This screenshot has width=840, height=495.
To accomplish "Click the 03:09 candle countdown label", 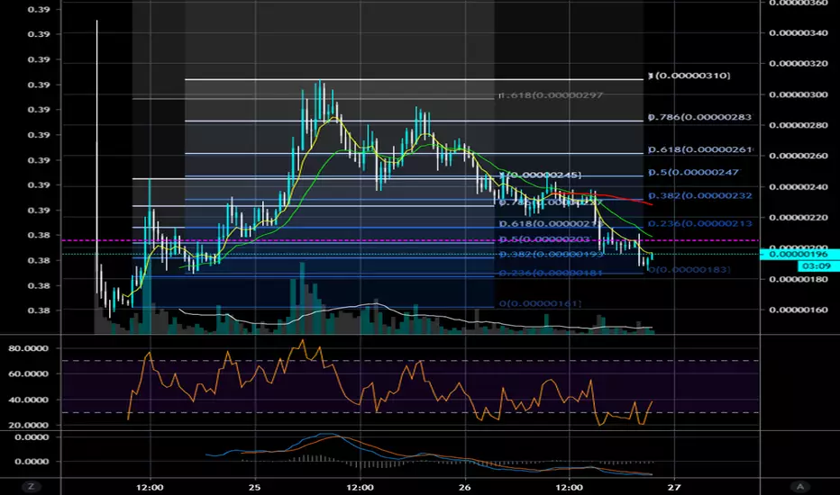I will 817,266.
